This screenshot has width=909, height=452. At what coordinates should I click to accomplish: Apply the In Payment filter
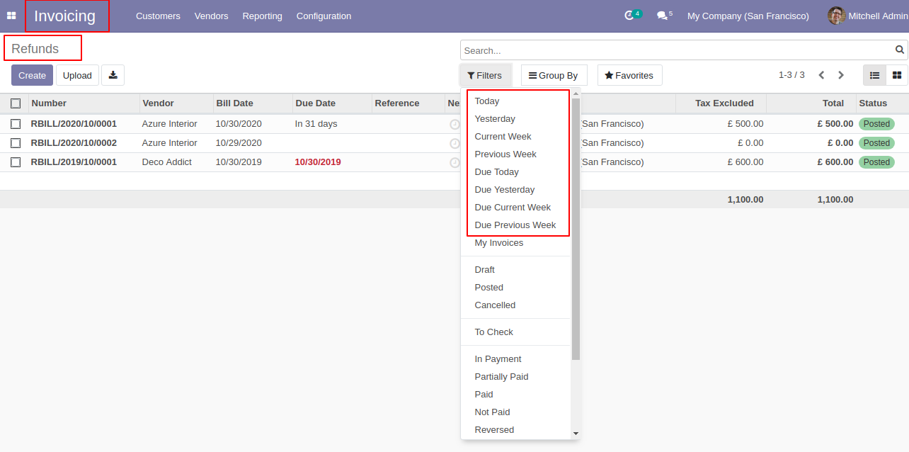pos(498,359)
